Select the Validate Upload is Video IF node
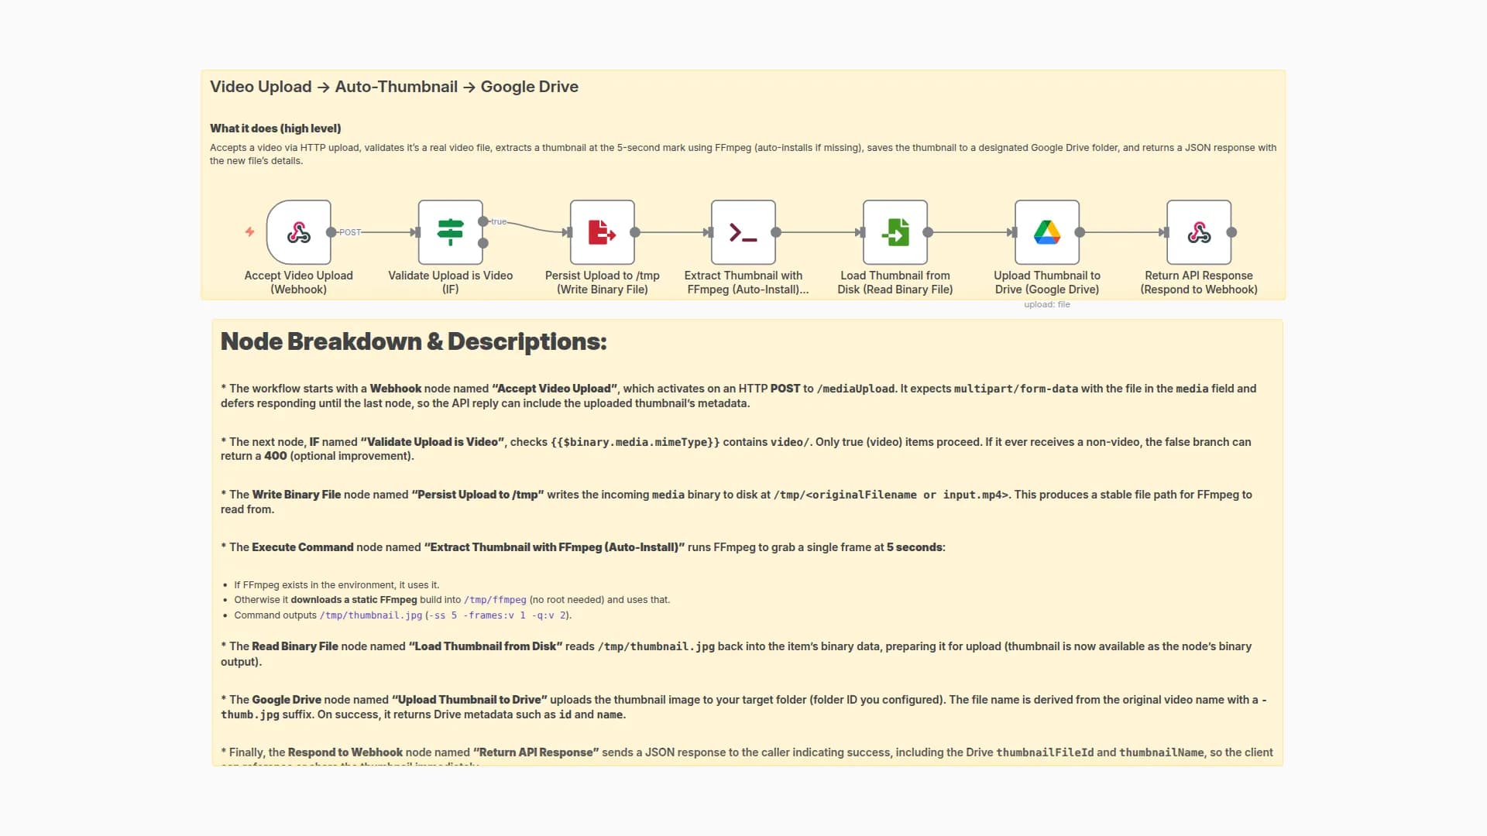 pos(450,232)
